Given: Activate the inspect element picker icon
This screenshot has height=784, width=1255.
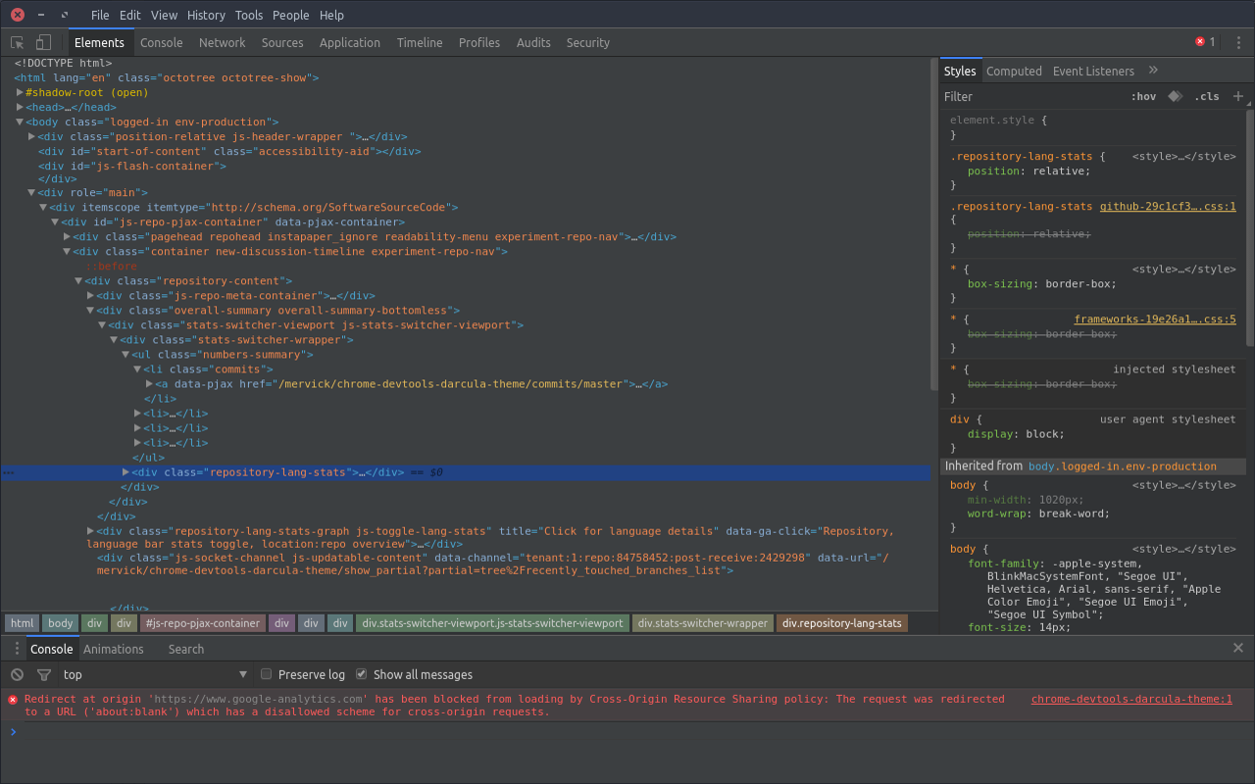Looking at the screenshot, I should [x=18, y=42].
